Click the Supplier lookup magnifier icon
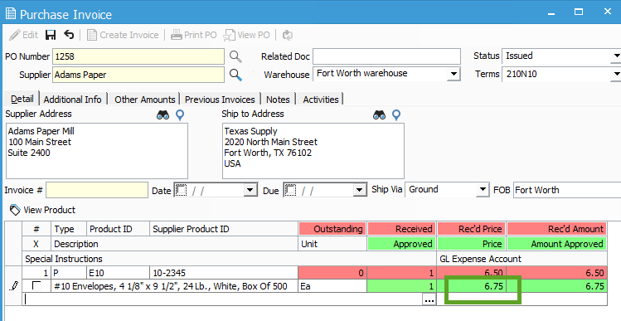Image resolution: width=621 pixels, height=321 pixels. coord(235,75)
